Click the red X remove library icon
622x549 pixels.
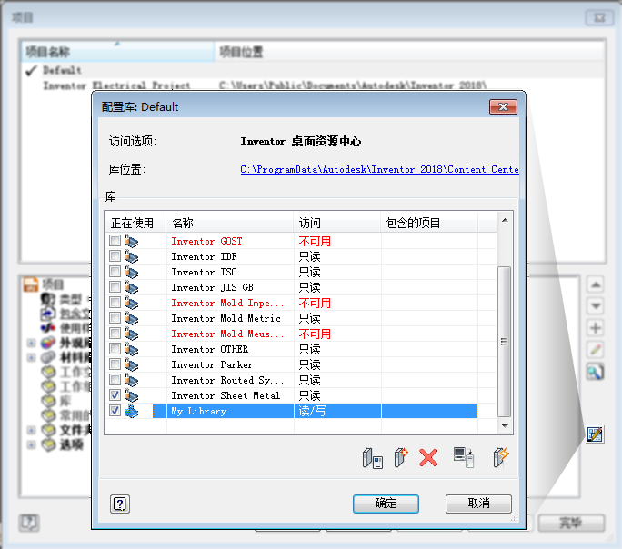428,458
